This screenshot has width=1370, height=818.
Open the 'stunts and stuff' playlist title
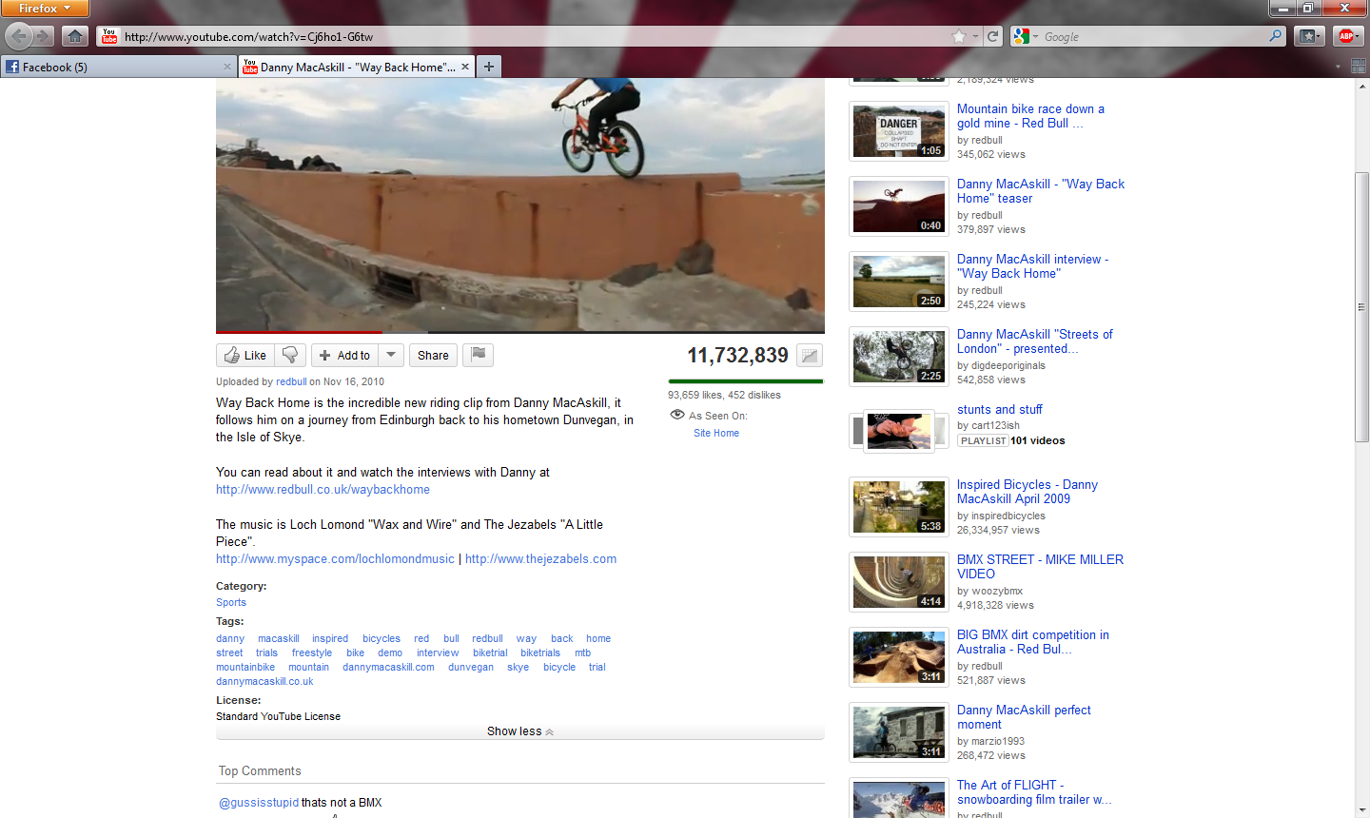click(1000, 409)
